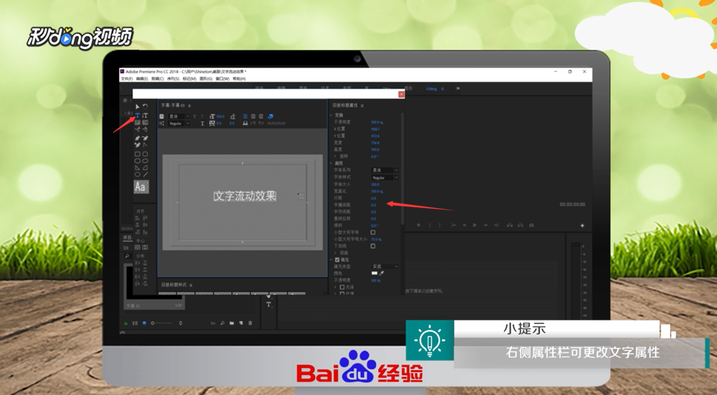Viewport: 717px width, 395px height.
Task: Open 填充类型 fill type dropdown
Action: tap(385, 267)
